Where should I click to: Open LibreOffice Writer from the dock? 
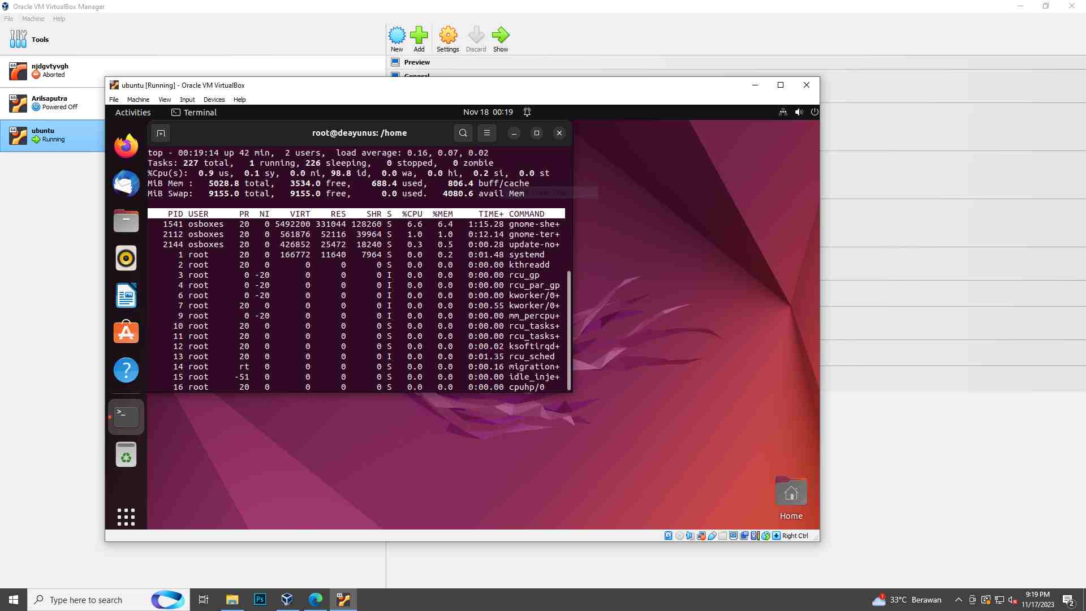(x=126, y=295)
